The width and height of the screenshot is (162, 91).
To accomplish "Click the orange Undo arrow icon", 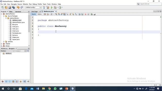I will coord(18,7).
